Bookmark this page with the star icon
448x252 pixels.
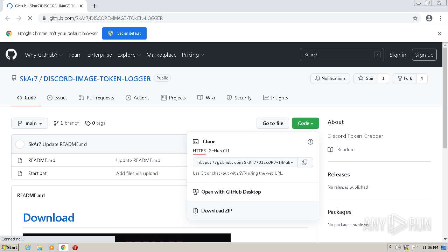[x=415, y=18]
